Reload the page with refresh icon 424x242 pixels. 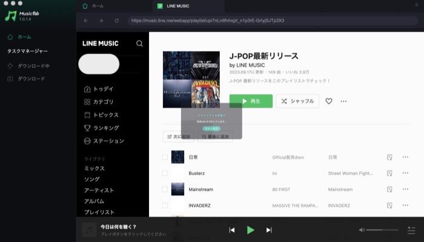[x=116, y=21]
